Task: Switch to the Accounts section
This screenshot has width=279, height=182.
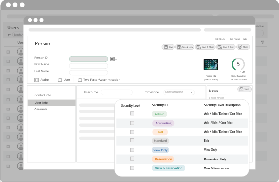Action: 41,109
